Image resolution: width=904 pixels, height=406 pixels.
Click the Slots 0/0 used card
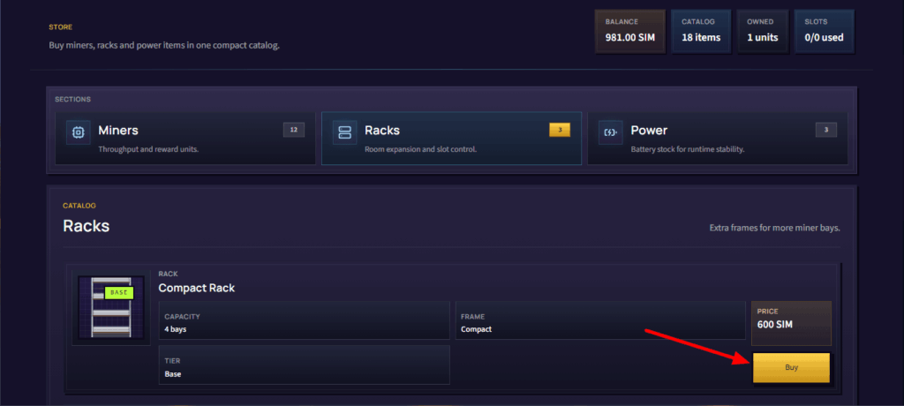824,31
